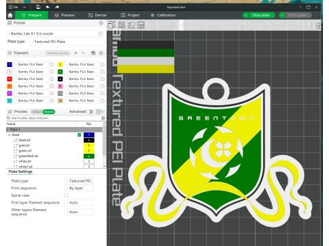Open Plate type dropdown in Plate Settings
Image resolution: width=329 pixels, height=246 pixels.
tap(79, 181)
